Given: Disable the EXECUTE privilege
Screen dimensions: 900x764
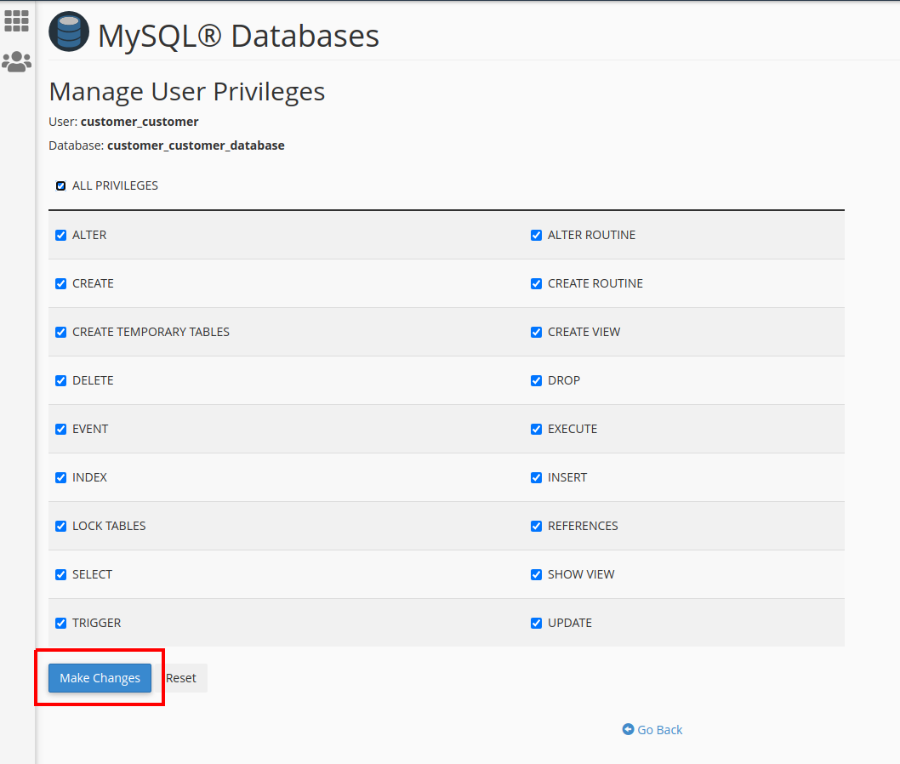Looking at the screenshot, I should pos(537,429).
